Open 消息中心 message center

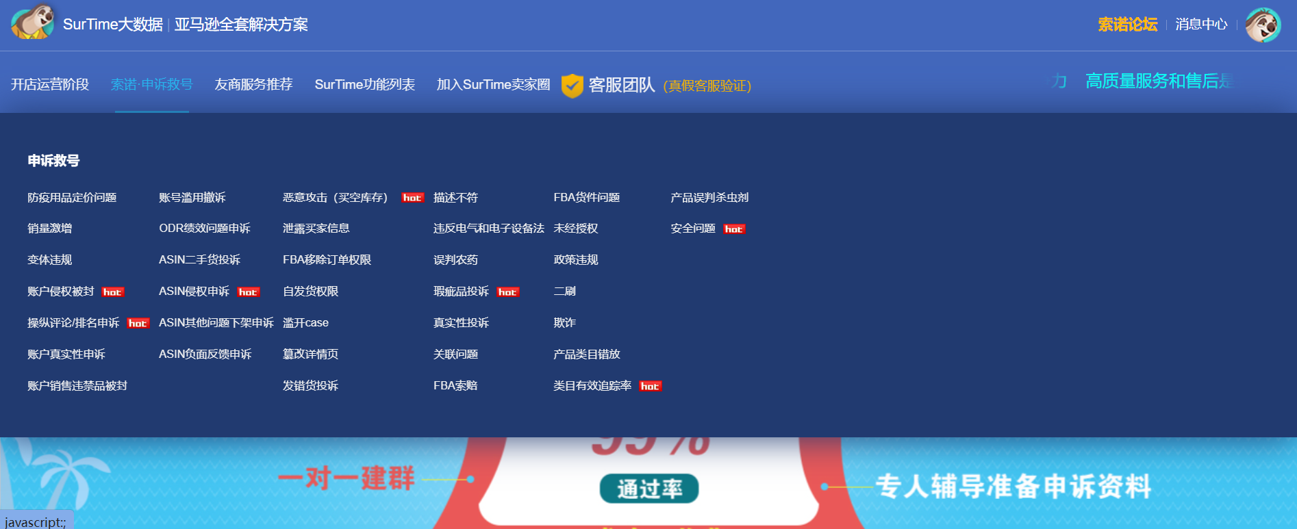pyautogui.click(x=1201, y=25)
